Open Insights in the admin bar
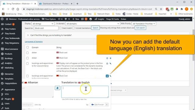195x110 pixels. [x=99, y=19]
